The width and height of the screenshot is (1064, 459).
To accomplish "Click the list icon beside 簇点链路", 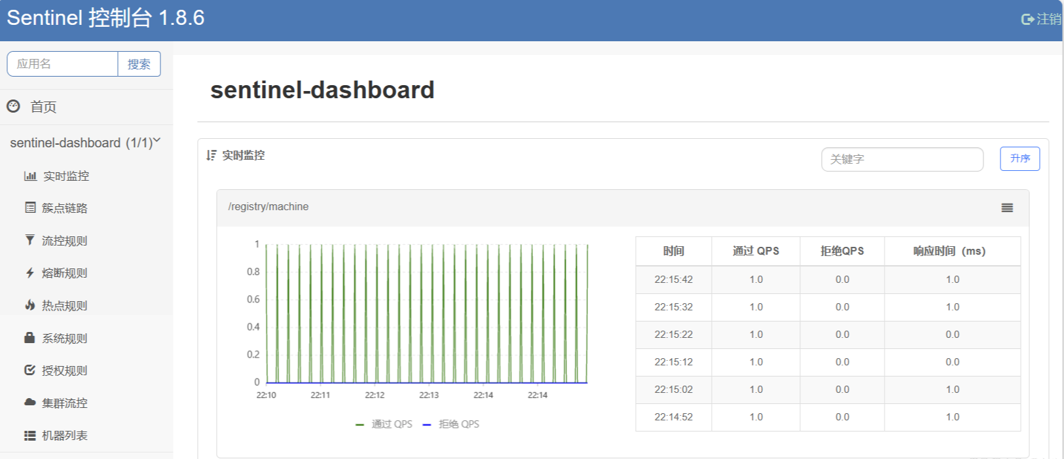I will click(x=30, y=208).
